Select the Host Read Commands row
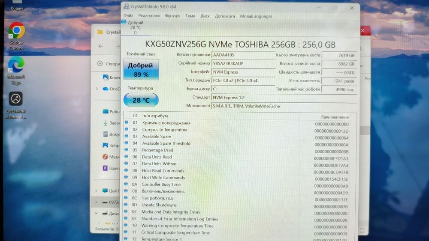Screen dimensions: 429x241 pos(237,171)
